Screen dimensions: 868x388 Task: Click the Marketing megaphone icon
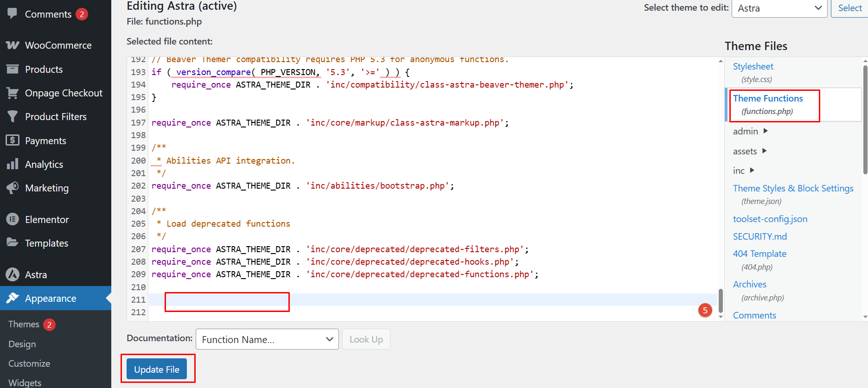pos(13,188)
